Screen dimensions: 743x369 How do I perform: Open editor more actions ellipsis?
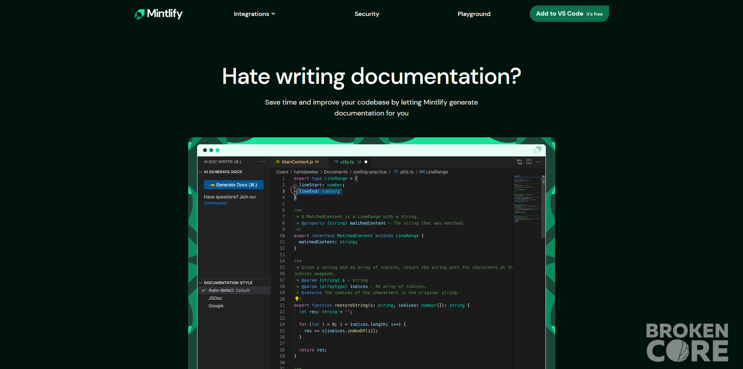(538, 162)
